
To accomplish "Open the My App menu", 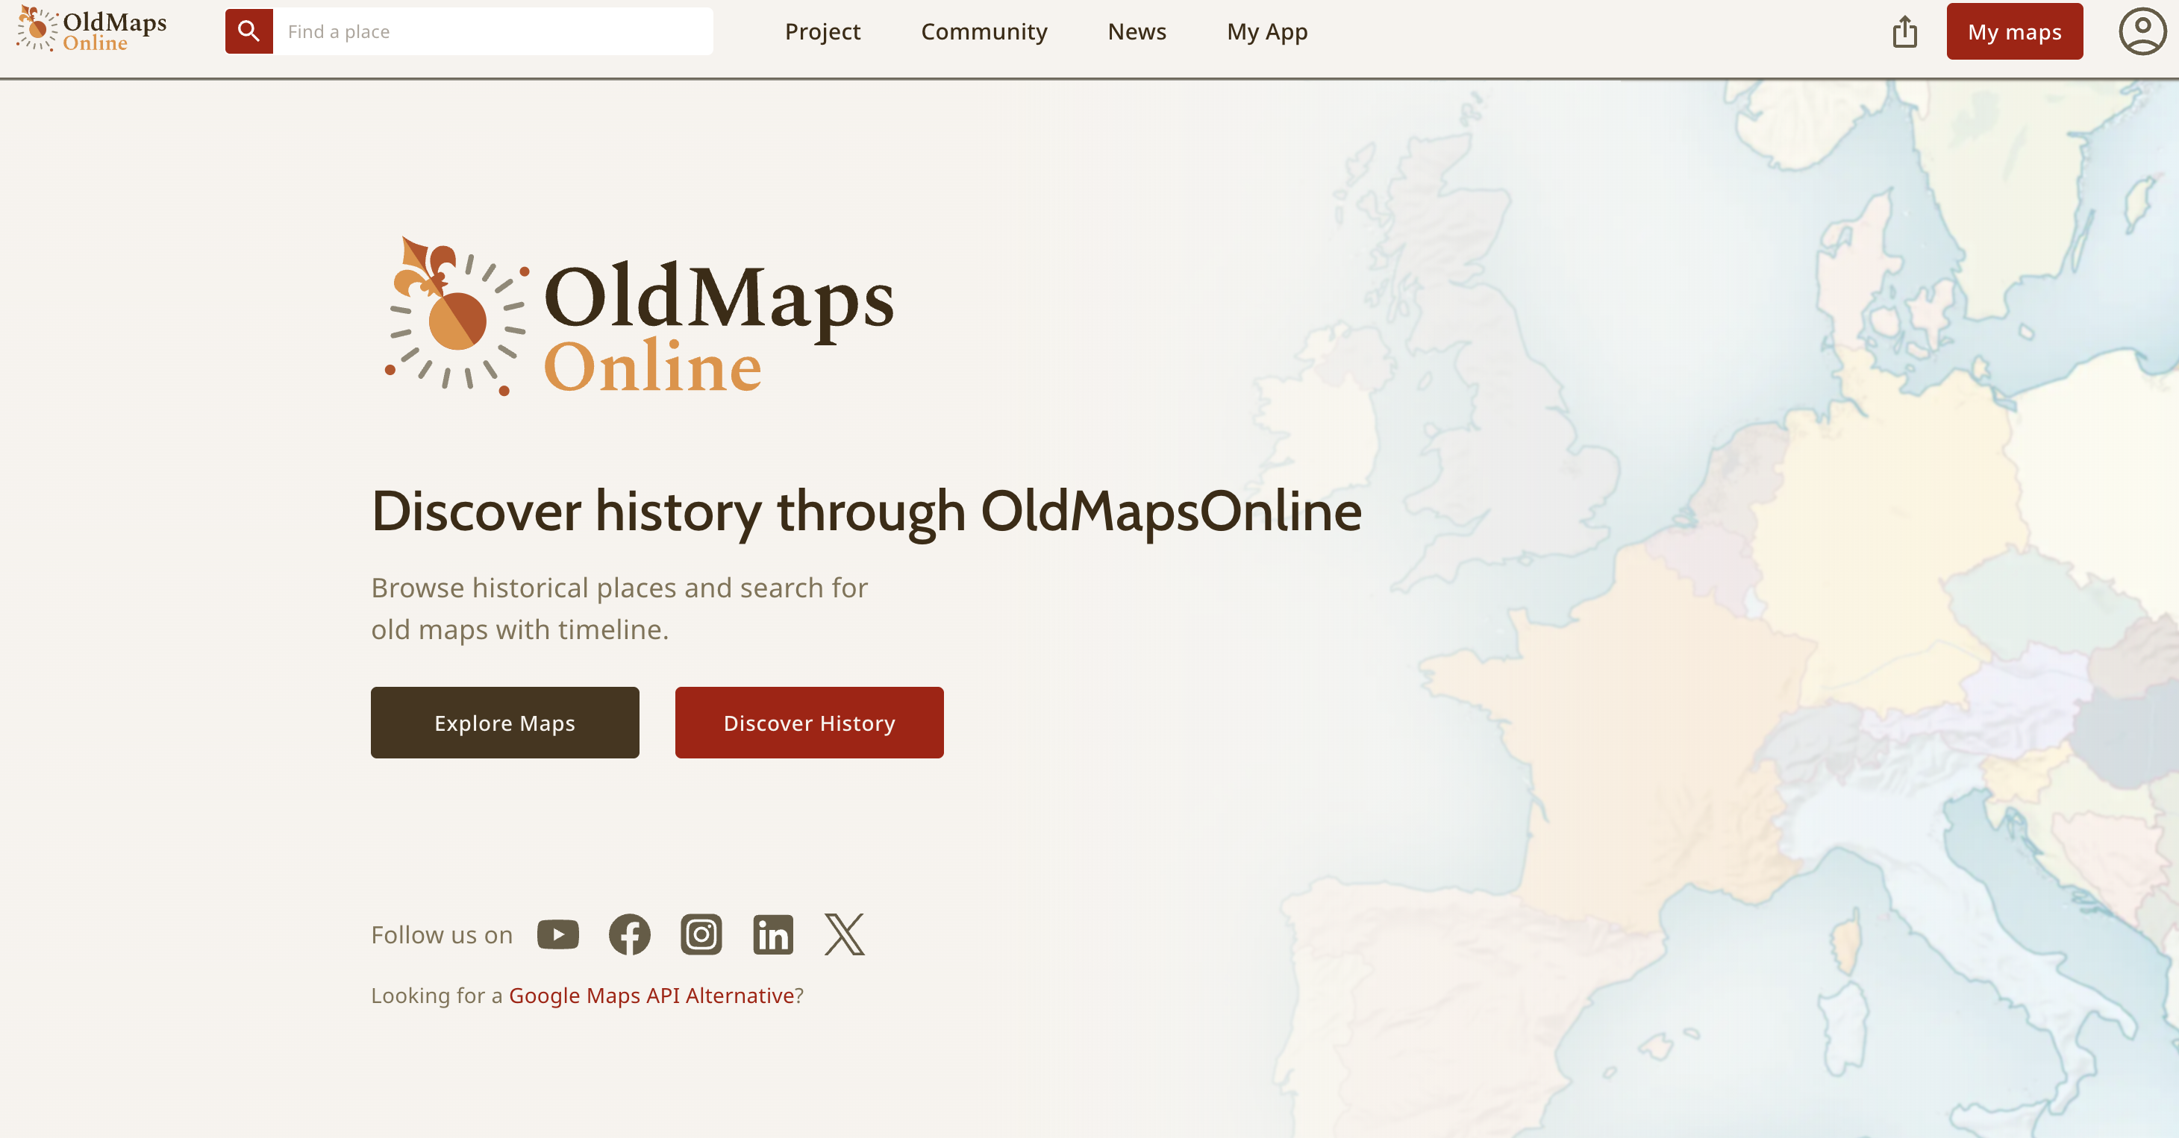I will (1267, 32).
